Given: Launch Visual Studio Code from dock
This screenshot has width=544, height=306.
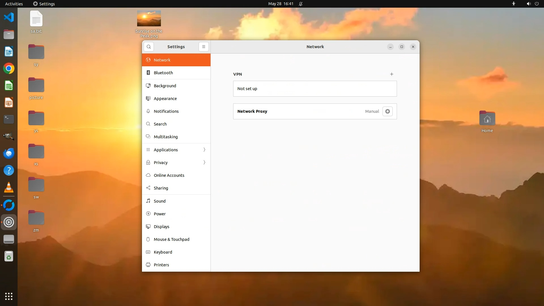Looking at the screenshot, I should point(9,17).
